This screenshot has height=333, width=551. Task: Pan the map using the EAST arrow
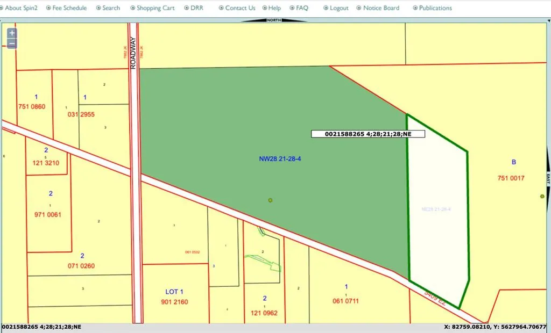pyautogui.click(x=548, y=179)
